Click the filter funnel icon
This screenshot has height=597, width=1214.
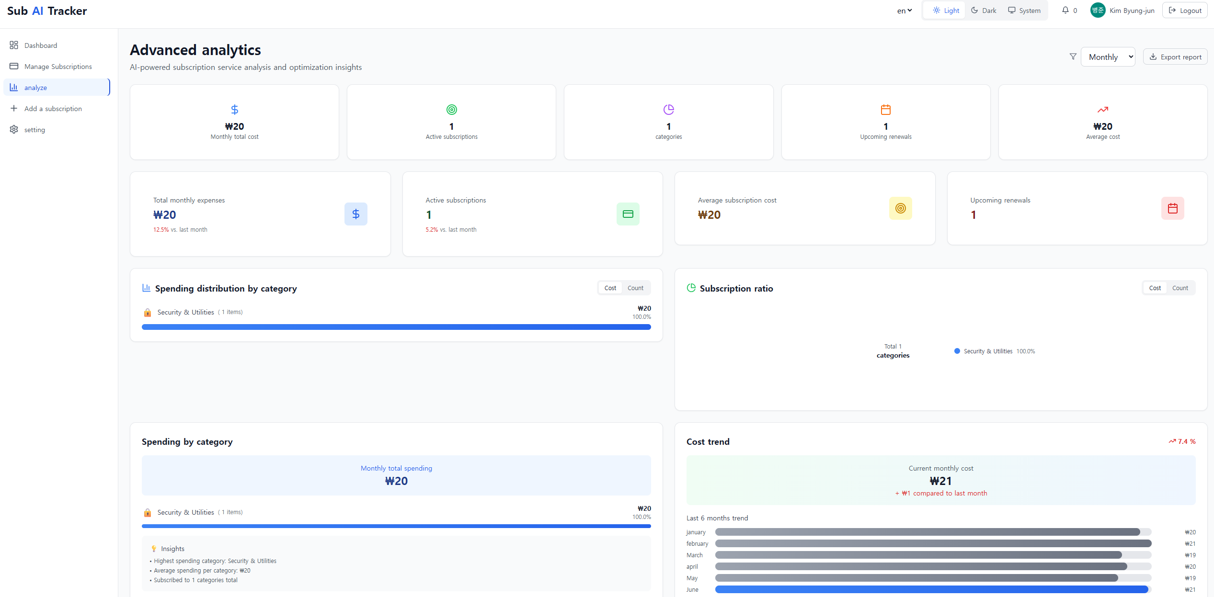1073,56
